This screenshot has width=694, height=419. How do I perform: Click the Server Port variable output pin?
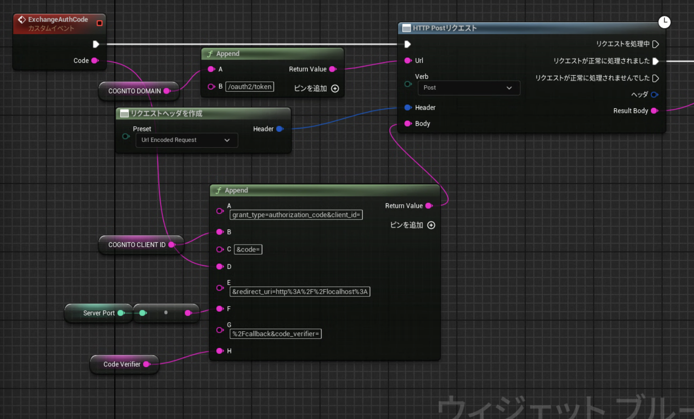pos(121,313)
